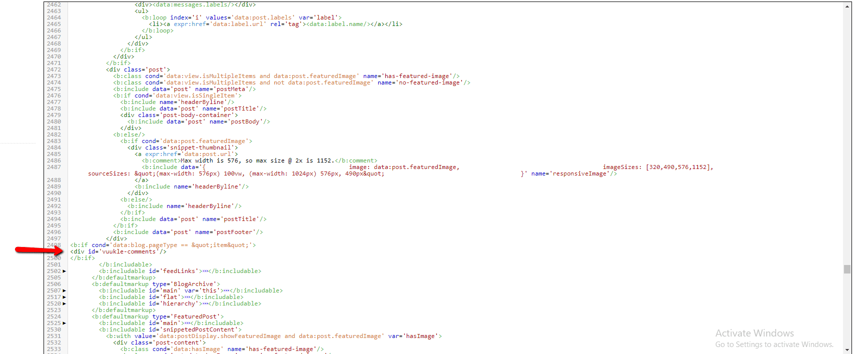Expand the folded feedLinks includable arrow

click(65, 271)
